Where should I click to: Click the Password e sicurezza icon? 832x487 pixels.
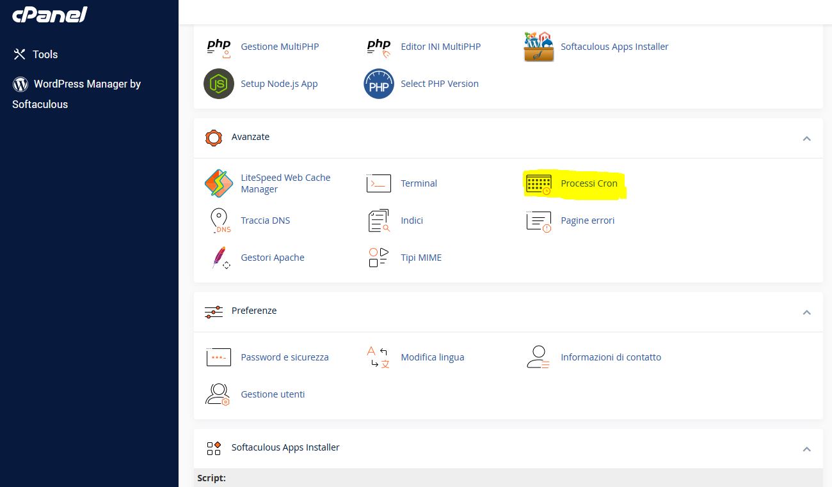(x=219, y=357)
